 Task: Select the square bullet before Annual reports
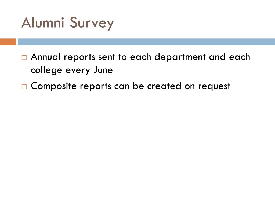click(x=24, y=57)
